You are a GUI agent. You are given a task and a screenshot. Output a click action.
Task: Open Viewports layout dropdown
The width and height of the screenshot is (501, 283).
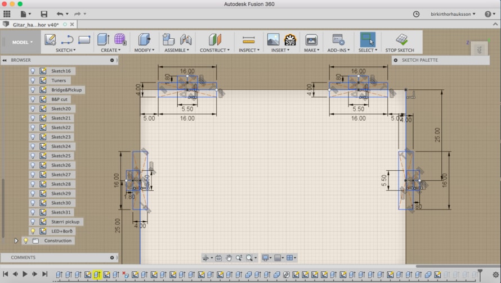[291, 258]
